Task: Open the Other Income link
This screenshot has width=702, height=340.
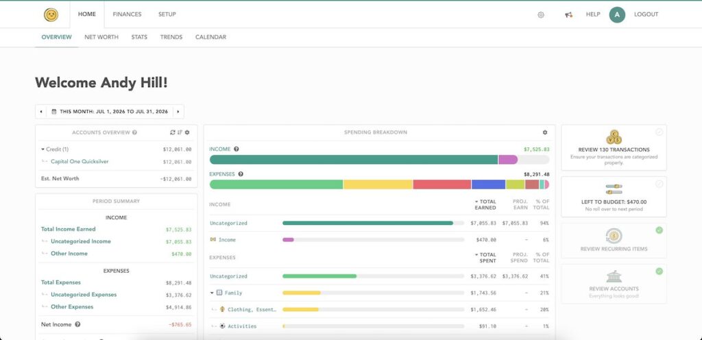Action: click(x=69, y=253)
